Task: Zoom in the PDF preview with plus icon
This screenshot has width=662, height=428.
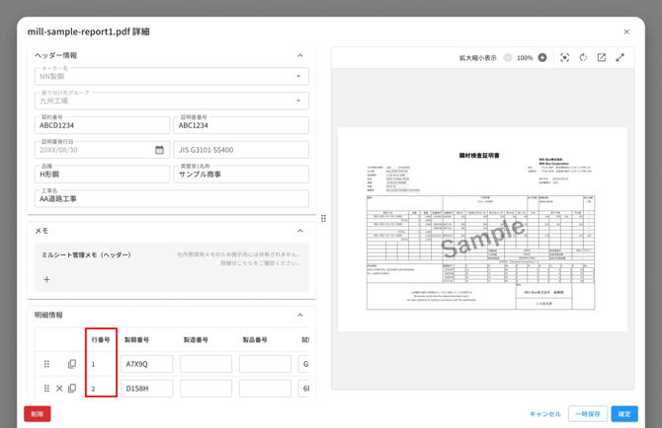Action: (x=542, y=58)
